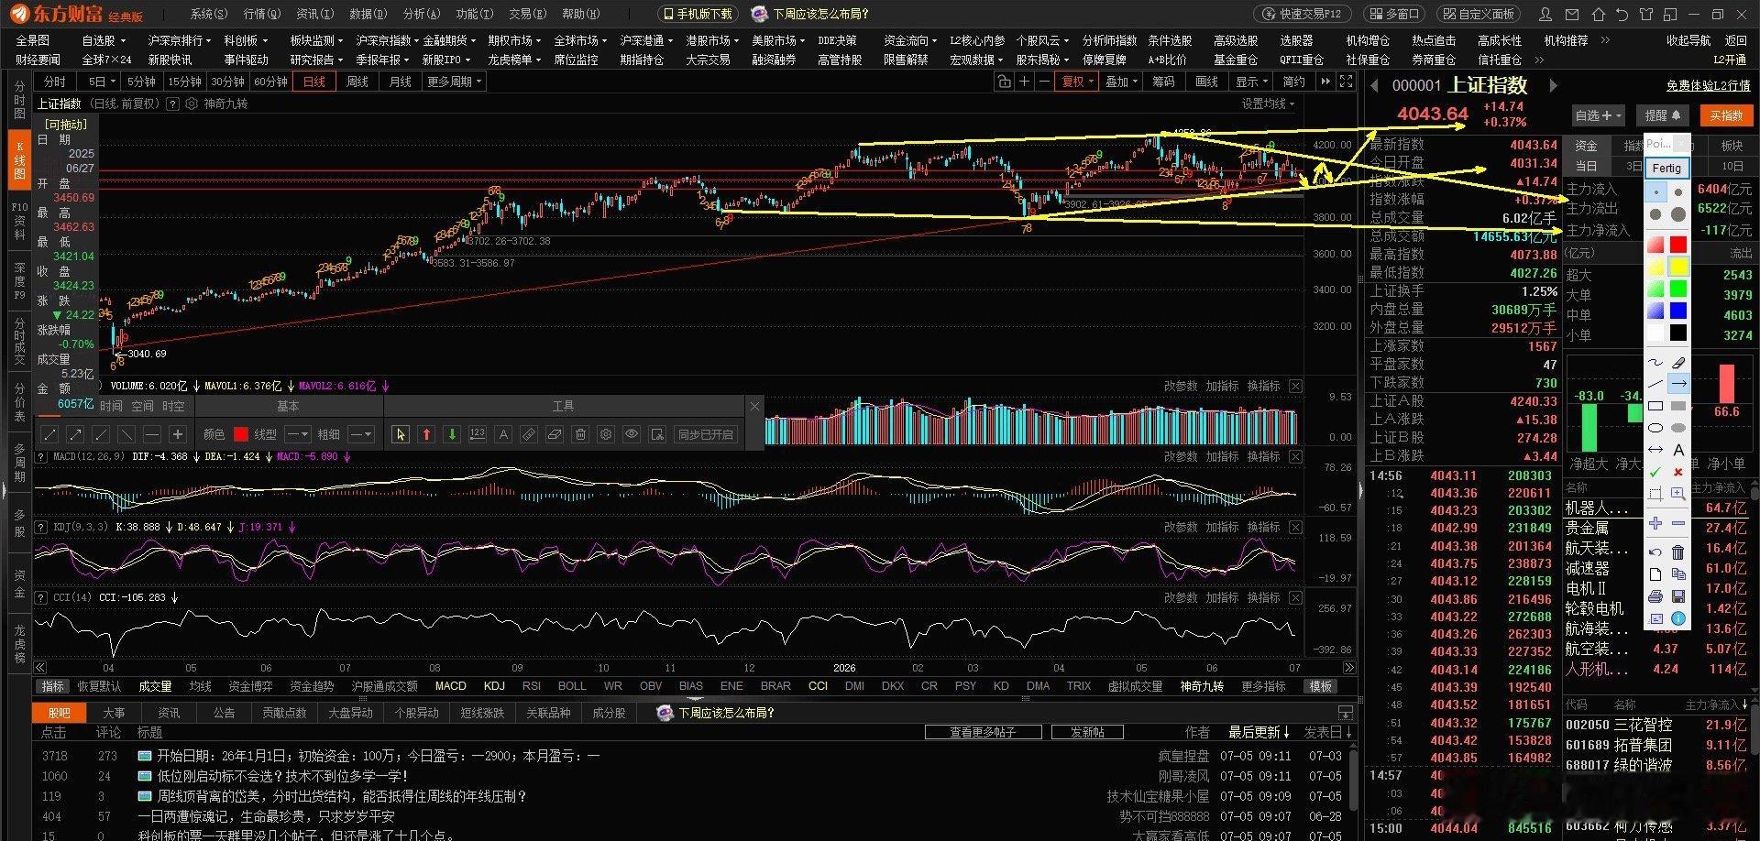Click the trash icon in drawing toolbar

tap(580, 434)
